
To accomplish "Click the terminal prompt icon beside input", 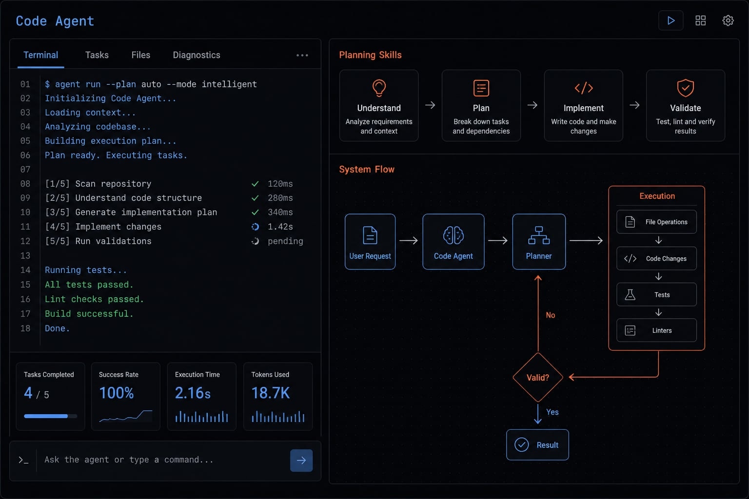I will point(23,460).
